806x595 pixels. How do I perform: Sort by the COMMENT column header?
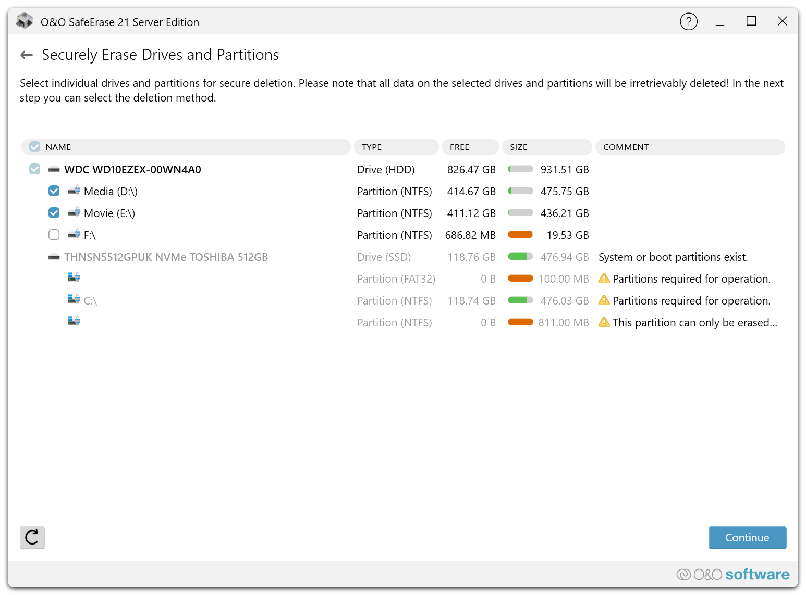point(690,147)
